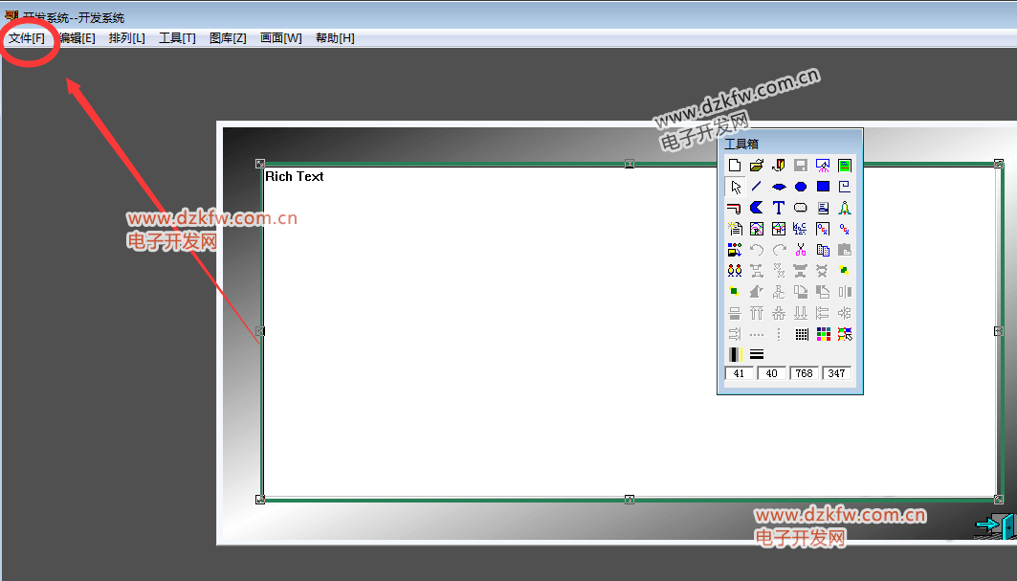Click the exit door icon at bottom right

pos(995,525)
